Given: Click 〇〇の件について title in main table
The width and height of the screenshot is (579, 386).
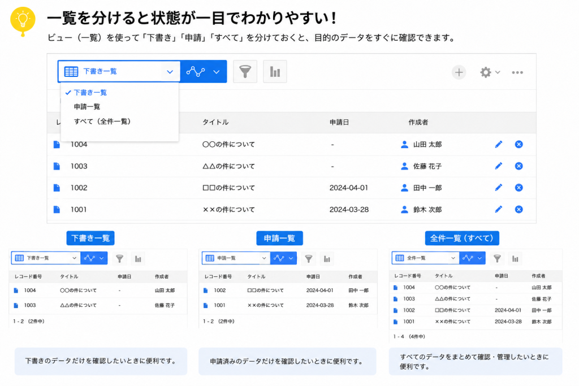Looking at the screenshot, I should click(228, 145).
